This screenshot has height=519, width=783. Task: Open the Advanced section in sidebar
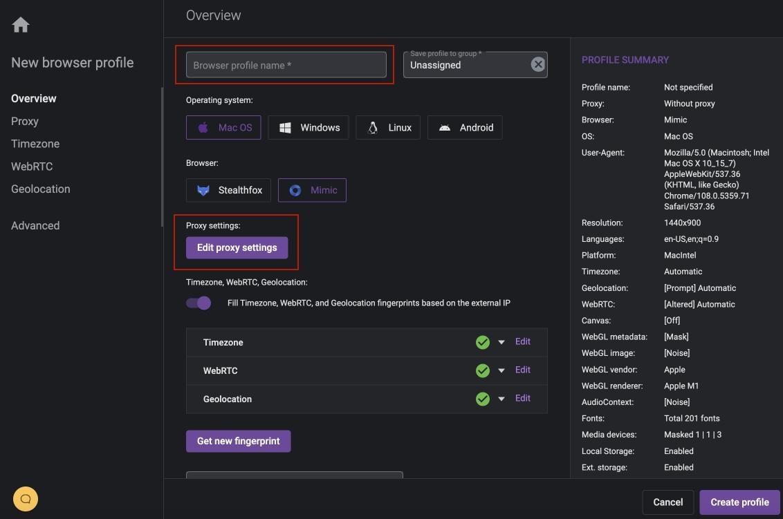pyautogui.click(x=35, y=225)
